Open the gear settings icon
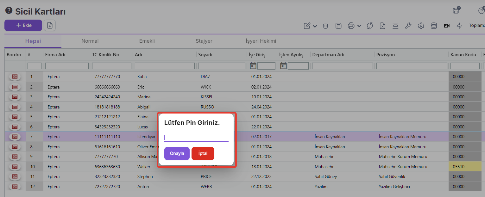 421,26
